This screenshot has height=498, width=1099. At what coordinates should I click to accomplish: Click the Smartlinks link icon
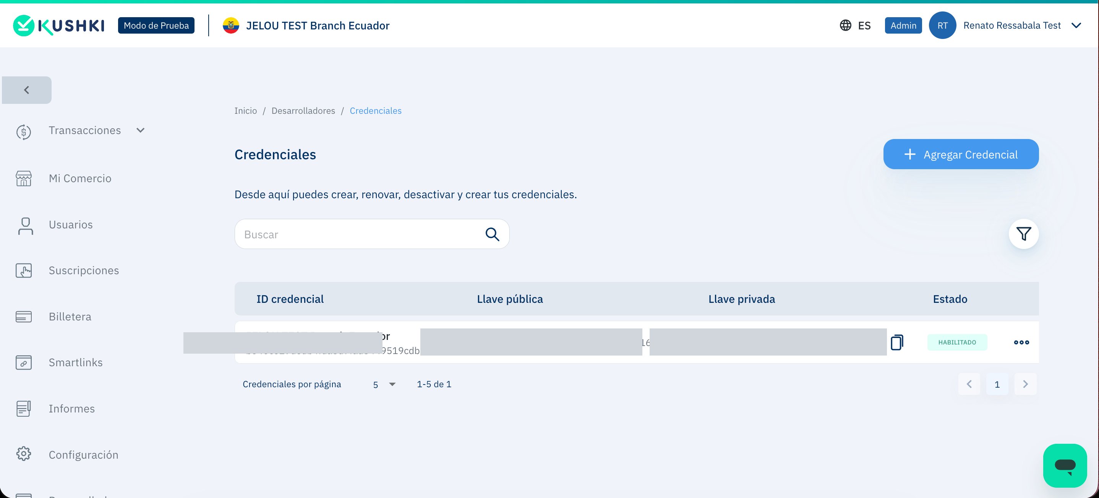[x=23, y=362]
